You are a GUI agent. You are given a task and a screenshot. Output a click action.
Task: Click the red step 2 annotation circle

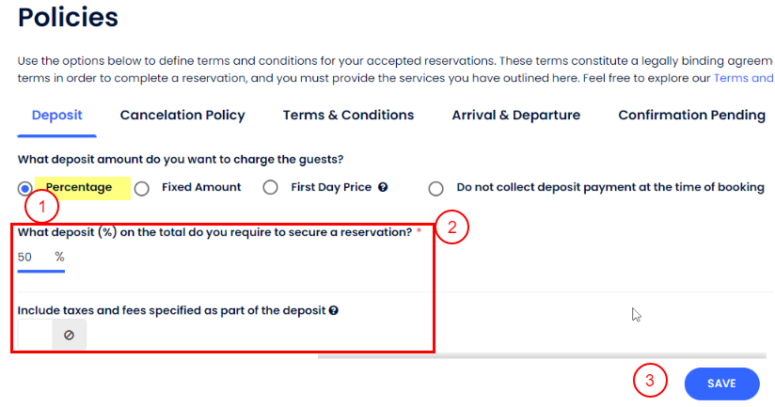point(451,228)
